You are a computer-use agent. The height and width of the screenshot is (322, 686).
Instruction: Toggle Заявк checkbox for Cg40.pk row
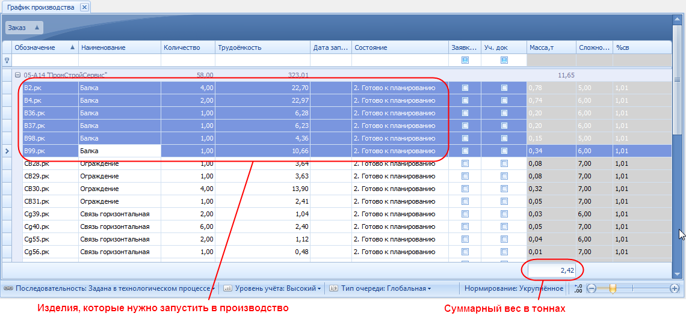pyautogui.click(x=465, y=226)
